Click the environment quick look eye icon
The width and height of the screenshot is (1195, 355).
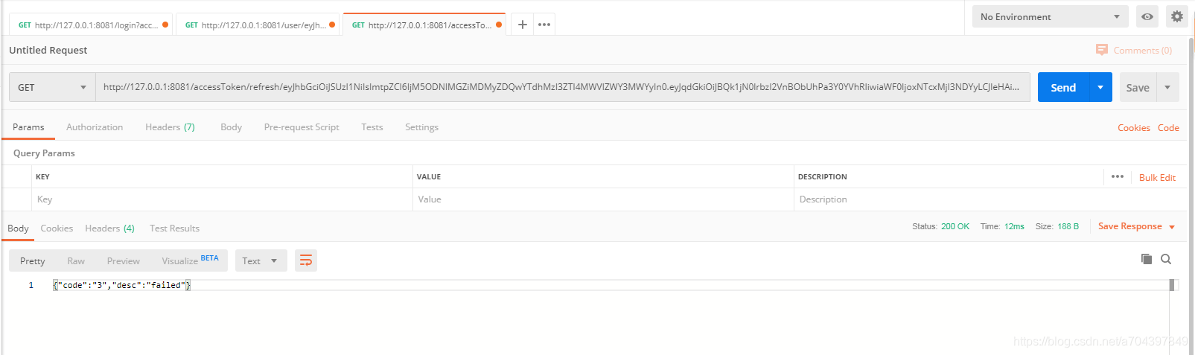pyautogui.click(x=1147, y=16)
